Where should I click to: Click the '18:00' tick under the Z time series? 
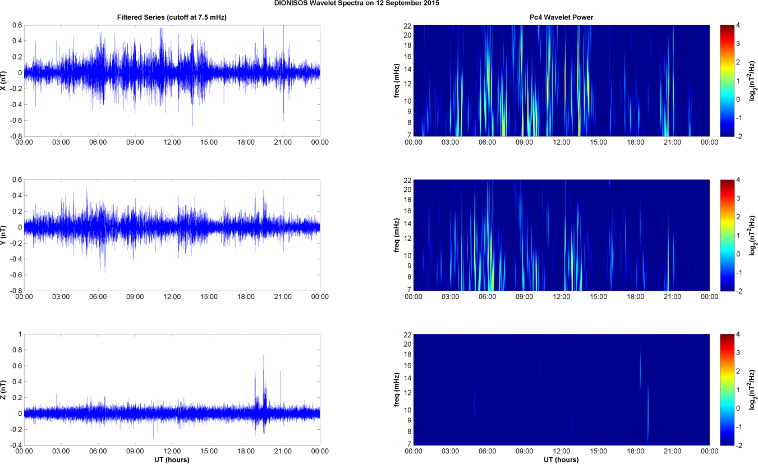coord(246,451)
